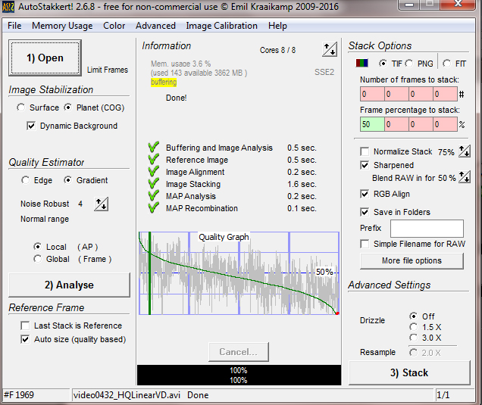Click the green frame marker in Quality Graph
Viewport: 482px width, 405px height.
150,273
